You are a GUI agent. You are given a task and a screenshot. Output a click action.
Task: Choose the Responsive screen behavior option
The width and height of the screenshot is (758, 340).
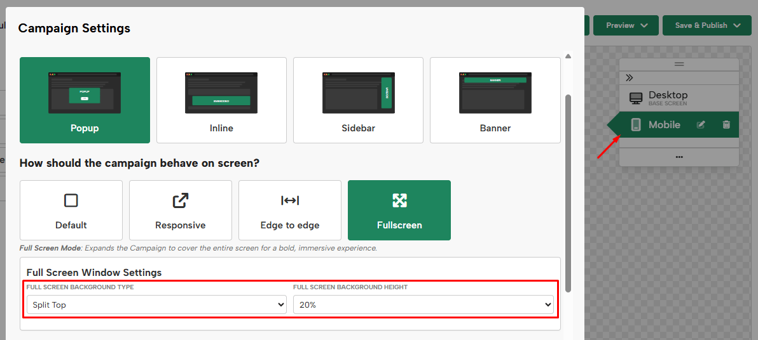tap(181, 210)
